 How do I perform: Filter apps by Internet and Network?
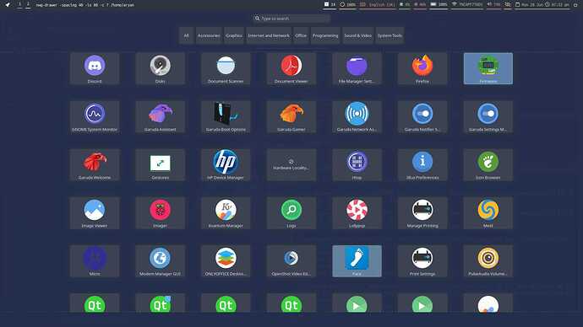269,35
